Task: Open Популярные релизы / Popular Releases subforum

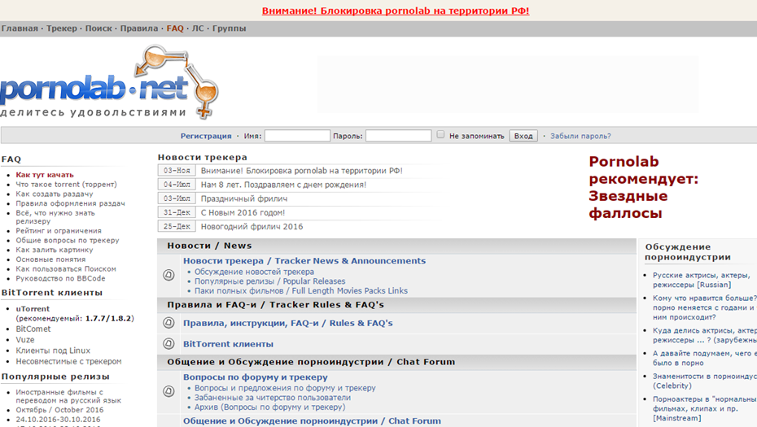Action: [270, 281]
